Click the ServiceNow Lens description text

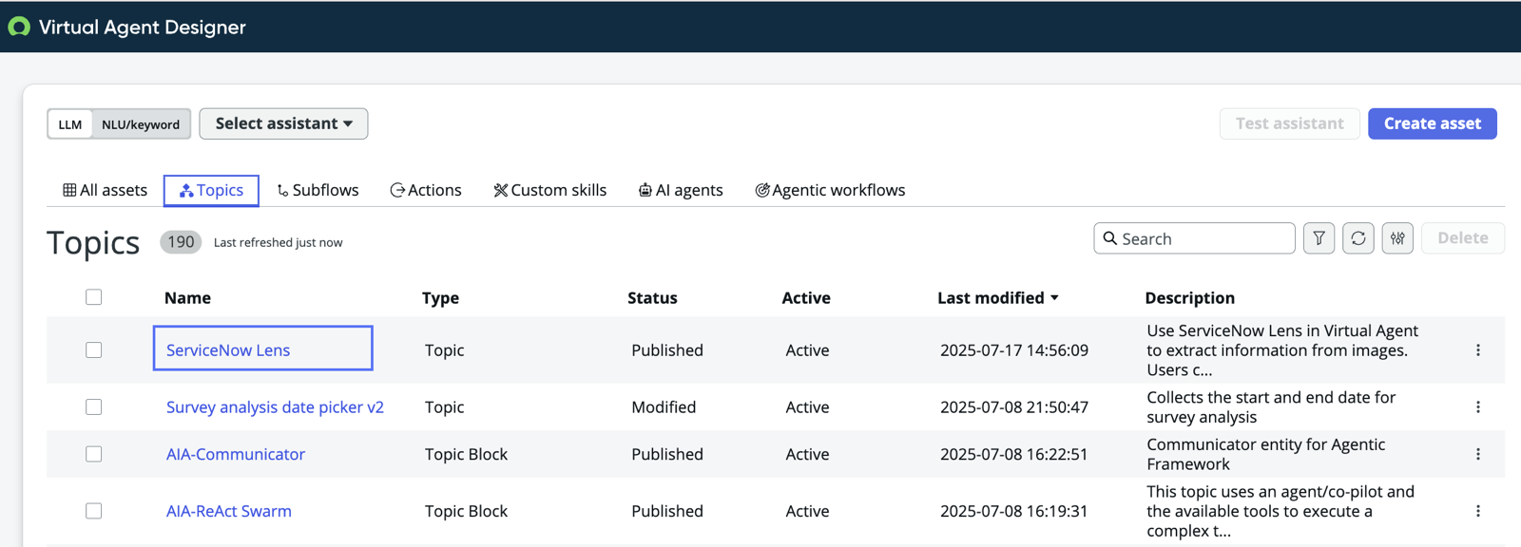coord(1282,350)
